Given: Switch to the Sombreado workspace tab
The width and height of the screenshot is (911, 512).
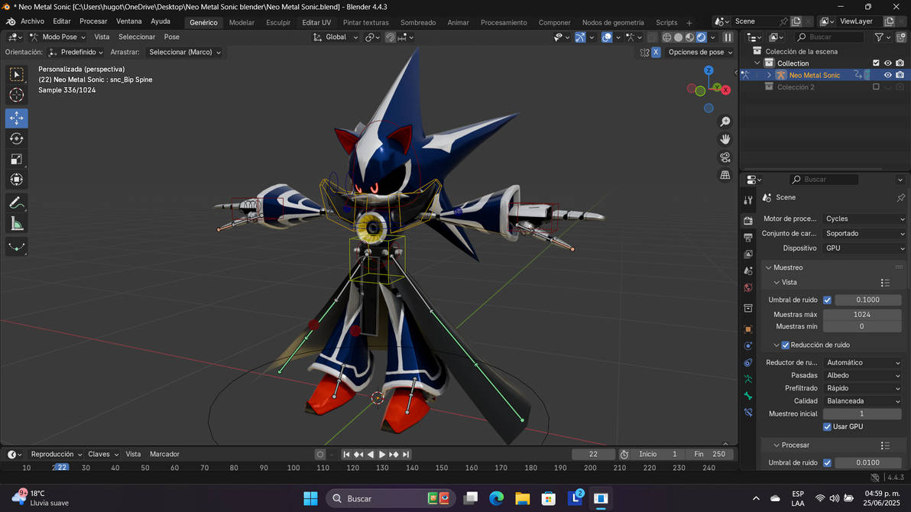Looking at the screenshot, I should point(418,23).
